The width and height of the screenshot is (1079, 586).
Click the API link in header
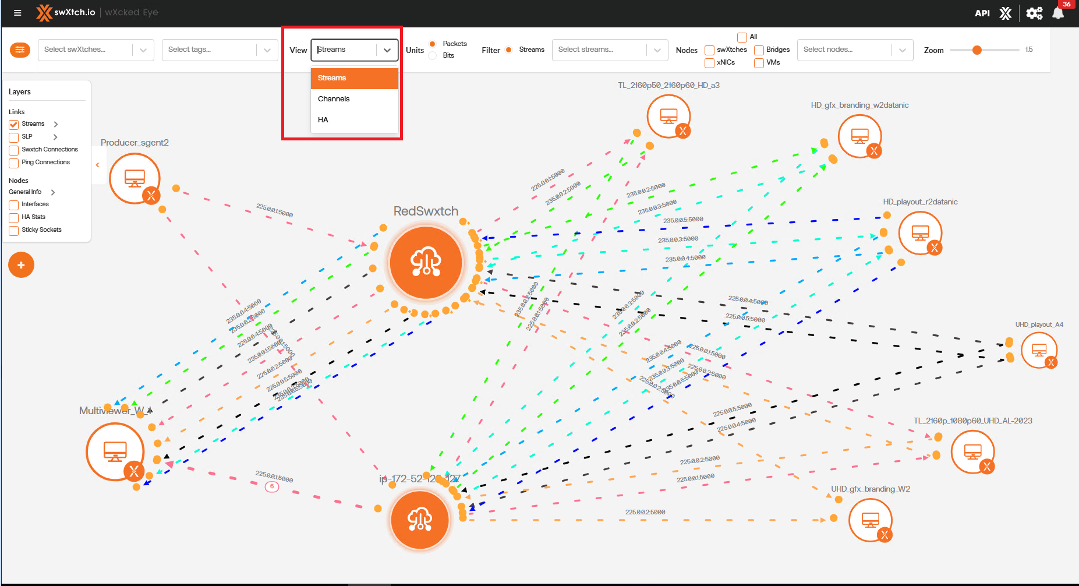[x=982, y=13]
